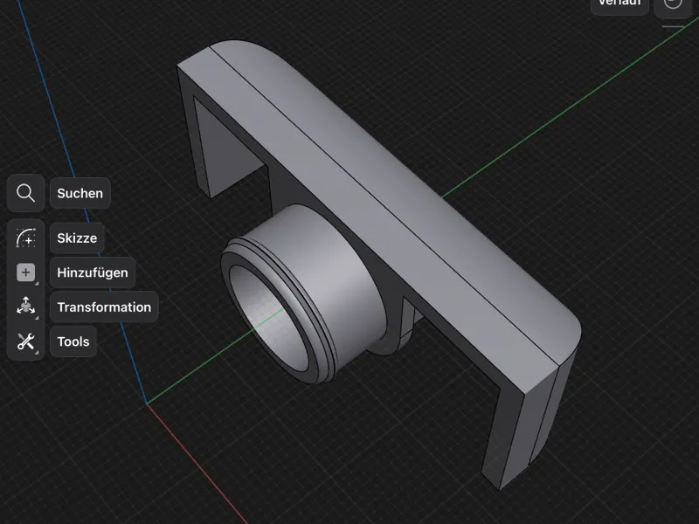Click the Hinzufügen label button
This screenshot has width=699, height=524.
click(x=93, y=272)
